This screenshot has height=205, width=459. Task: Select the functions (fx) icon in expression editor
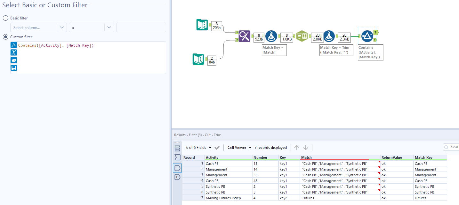[14, 45]
